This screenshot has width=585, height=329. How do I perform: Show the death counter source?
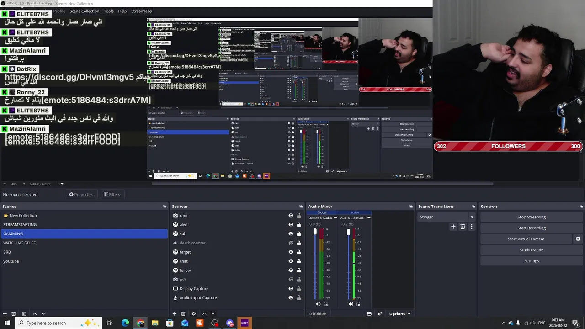pyautogui.click(x=291, y=243)
